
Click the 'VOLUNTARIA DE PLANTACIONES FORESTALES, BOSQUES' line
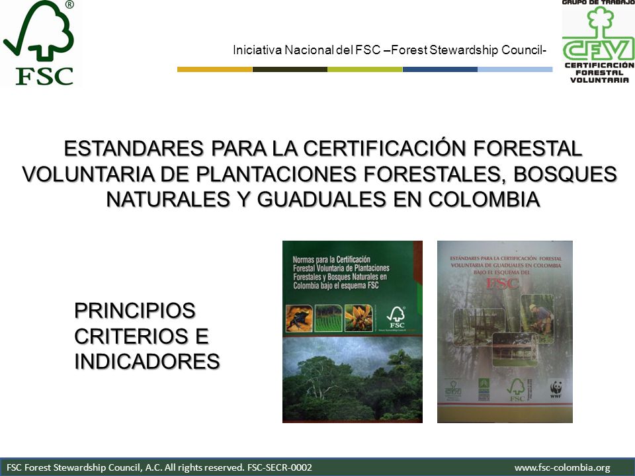tap(319, 174)
